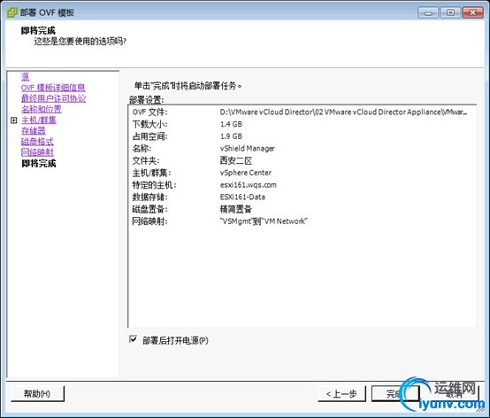The width and height of the screenshot is (490, 418).
Task: Toggle 部署后打开电源 checkbox
Action: tap(134, 339)
